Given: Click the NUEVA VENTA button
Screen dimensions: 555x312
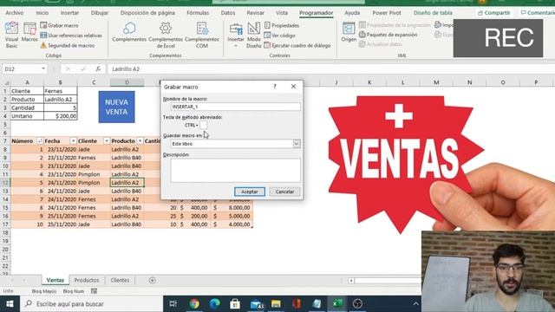Looking at the screenshot, I should click(x=116, y=107).
